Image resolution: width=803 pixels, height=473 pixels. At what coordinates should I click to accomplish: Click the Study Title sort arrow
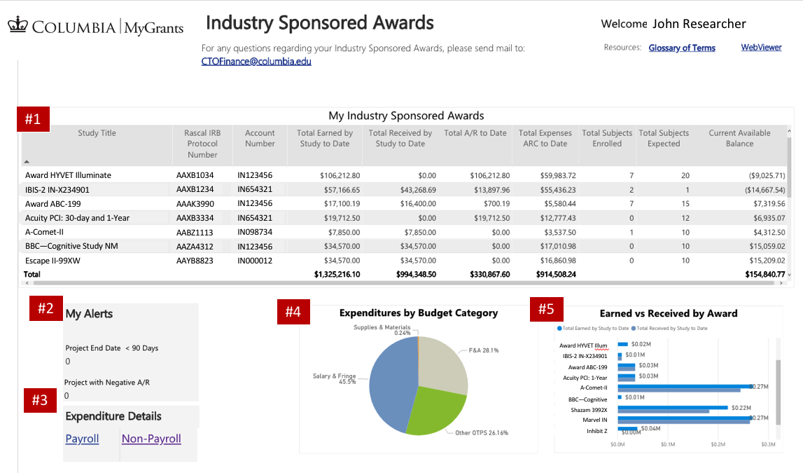[x=27, y=161]
